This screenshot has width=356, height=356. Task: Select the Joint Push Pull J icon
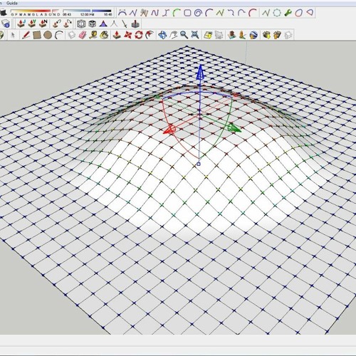click(21, 23)
